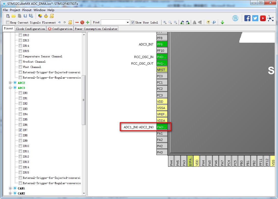Open the Help menu
The width and height of the screenshot is (278, 199).
51,10
